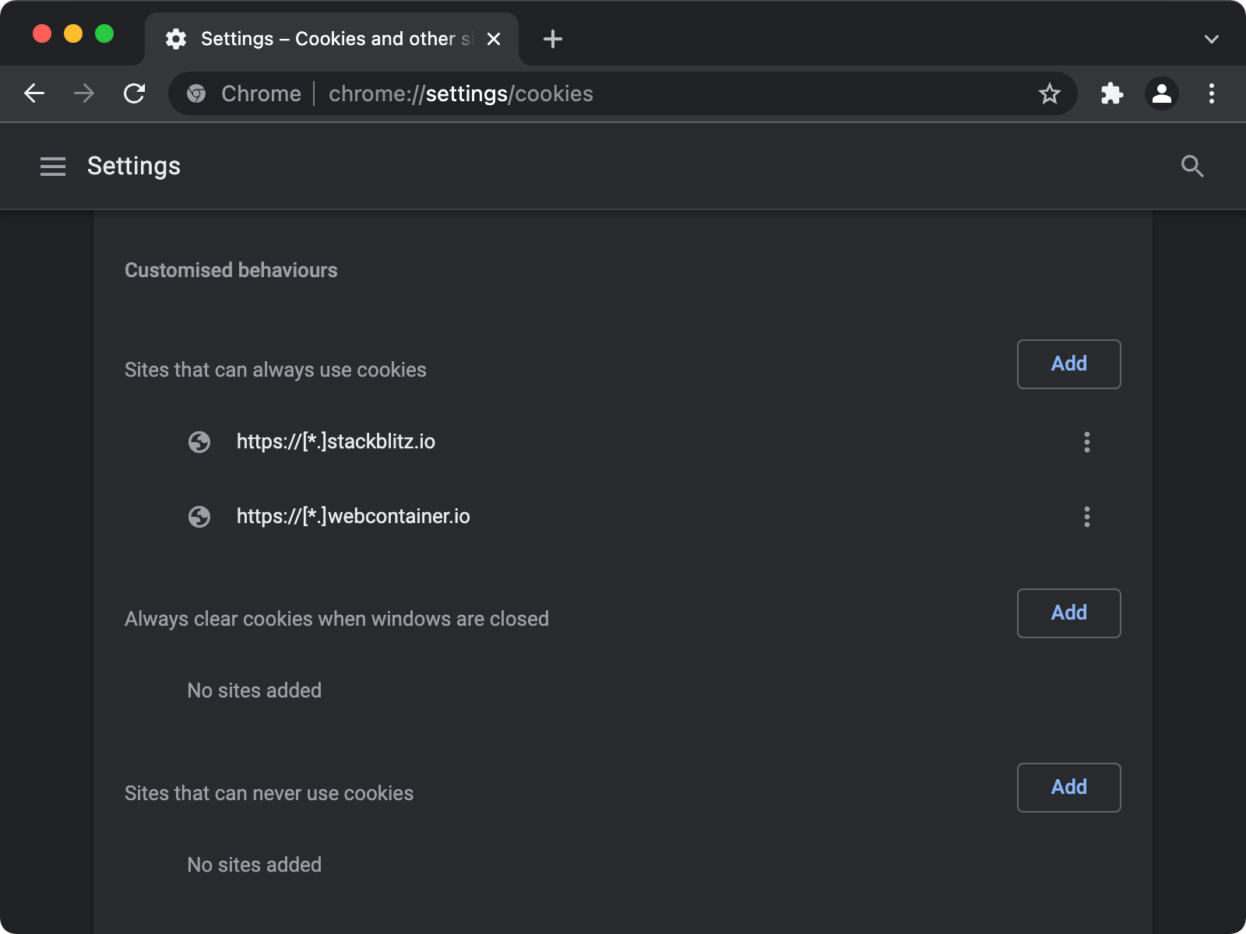Navigate back with the back arrow
Viewport: 1246px width, 934px height.
tap(33, 93)
